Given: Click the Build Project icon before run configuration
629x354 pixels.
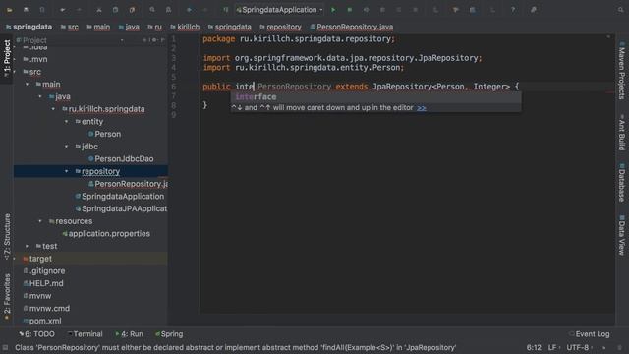Looking at the screenshot, I should 226,10.
